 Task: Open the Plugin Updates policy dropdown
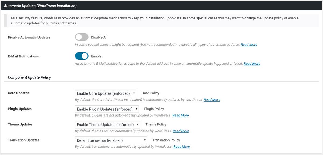(107, 109)
